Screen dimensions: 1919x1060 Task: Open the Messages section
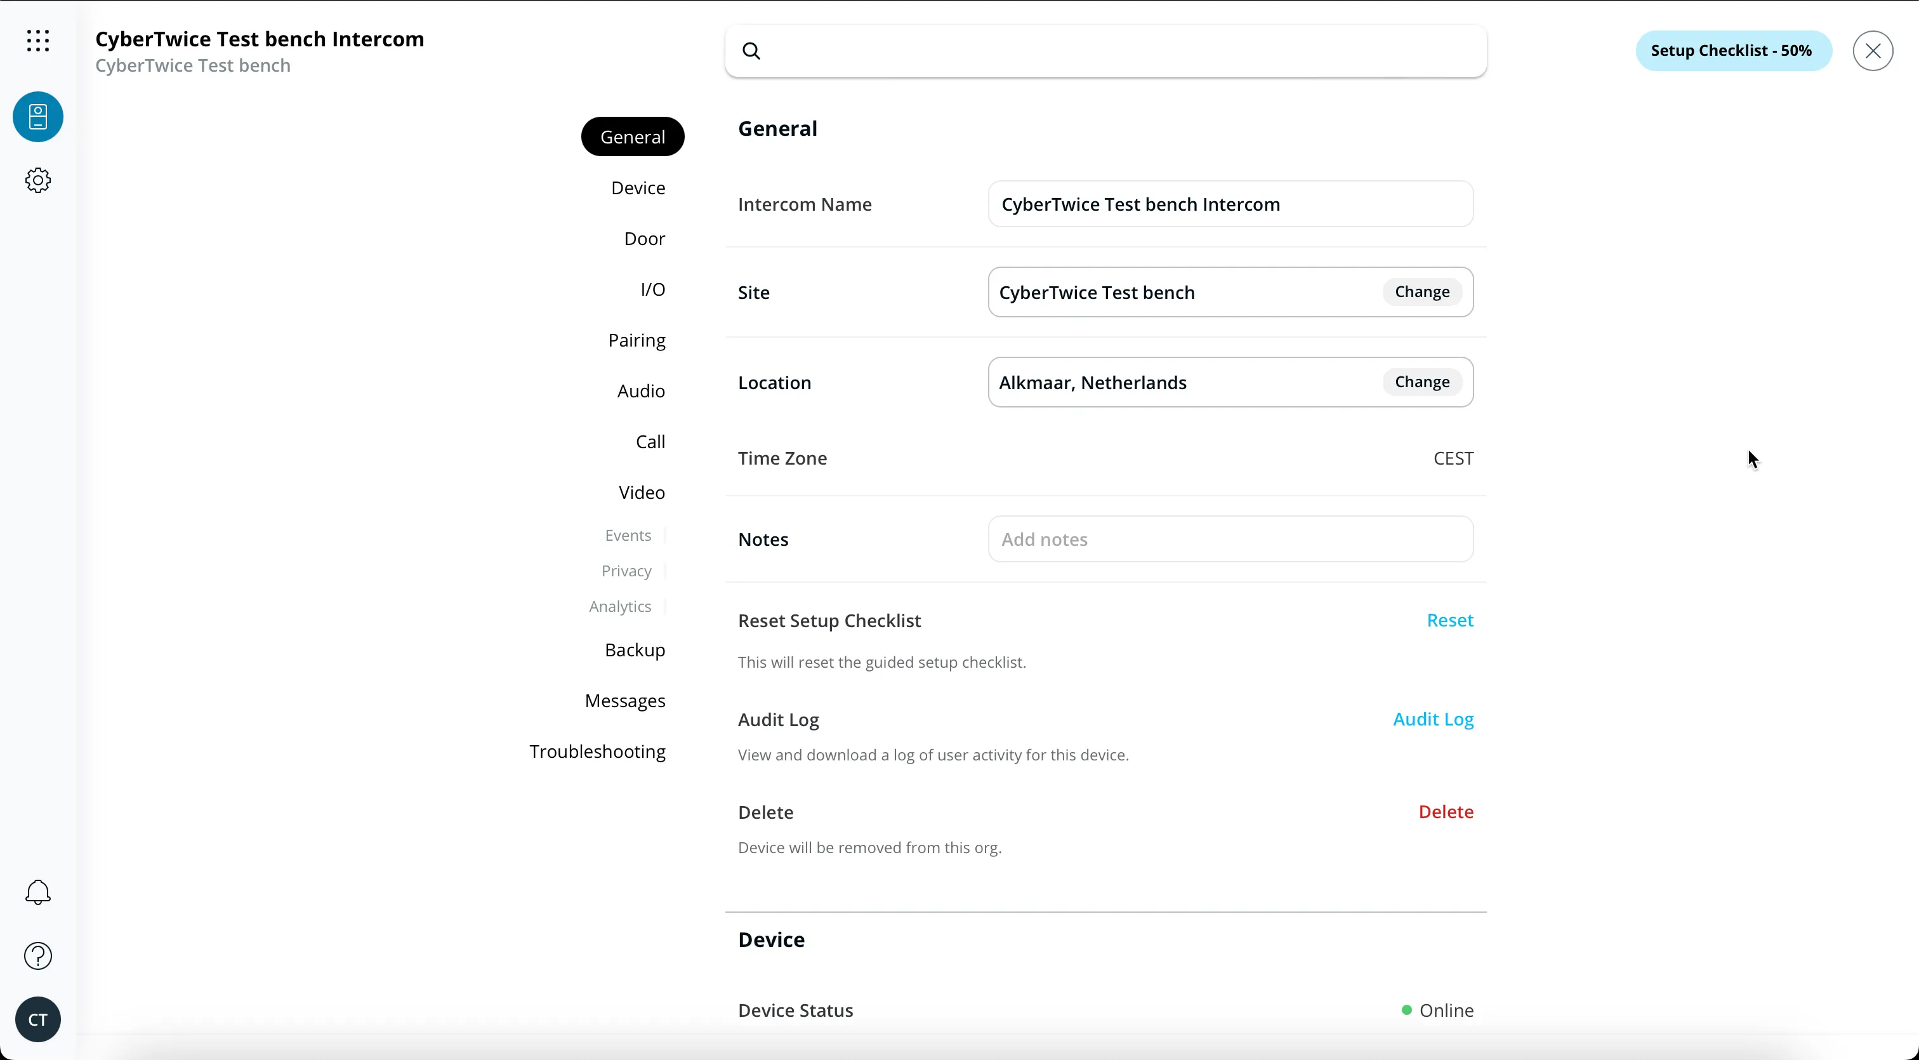tap(625, 701)
